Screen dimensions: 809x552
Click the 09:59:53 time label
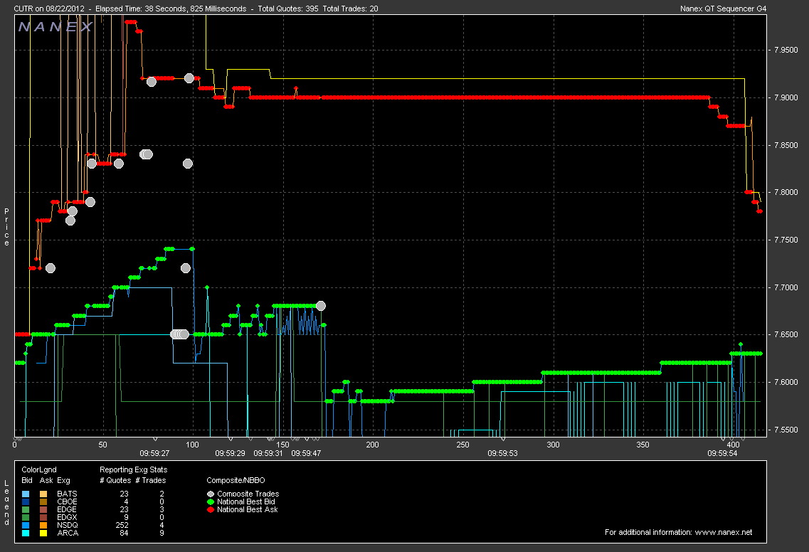pos(502,453)
